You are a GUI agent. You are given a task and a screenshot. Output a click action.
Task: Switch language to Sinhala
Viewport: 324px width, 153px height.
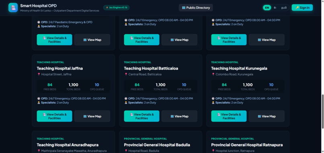coord(275,8)
